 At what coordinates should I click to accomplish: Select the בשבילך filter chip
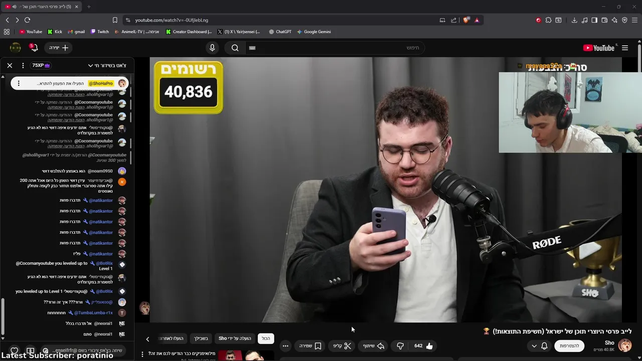(201, 338)
